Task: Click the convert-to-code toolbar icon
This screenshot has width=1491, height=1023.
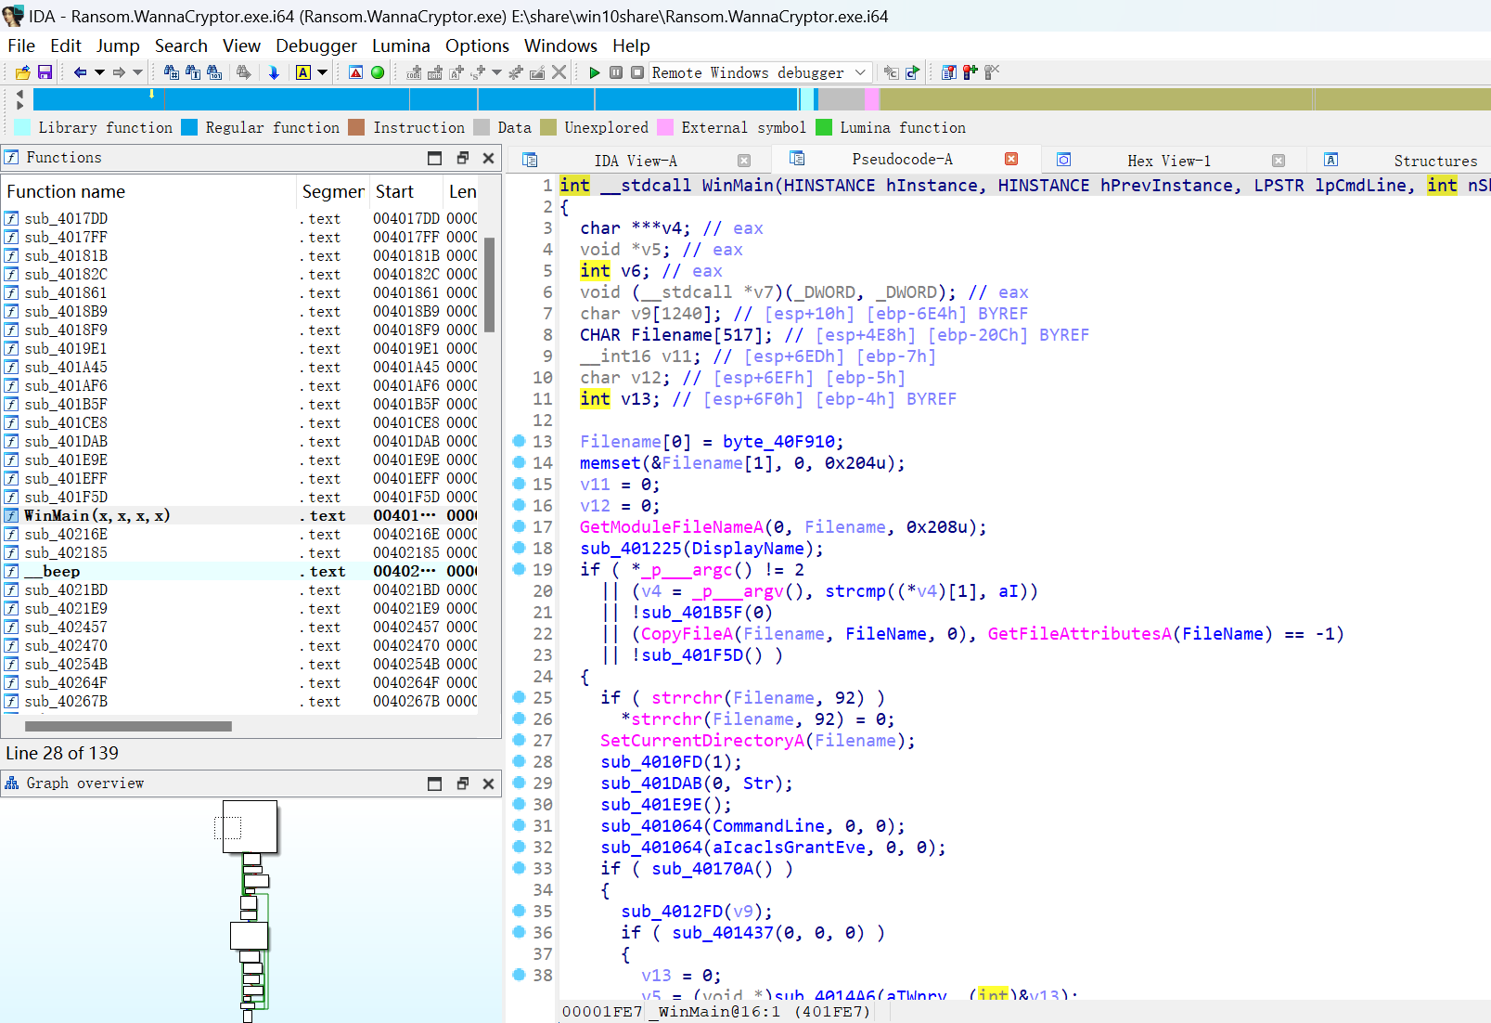Action: click(415, 72)
